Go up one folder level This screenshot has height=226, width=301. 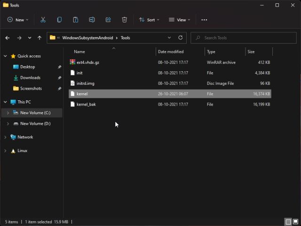click(x=40, y=38)
